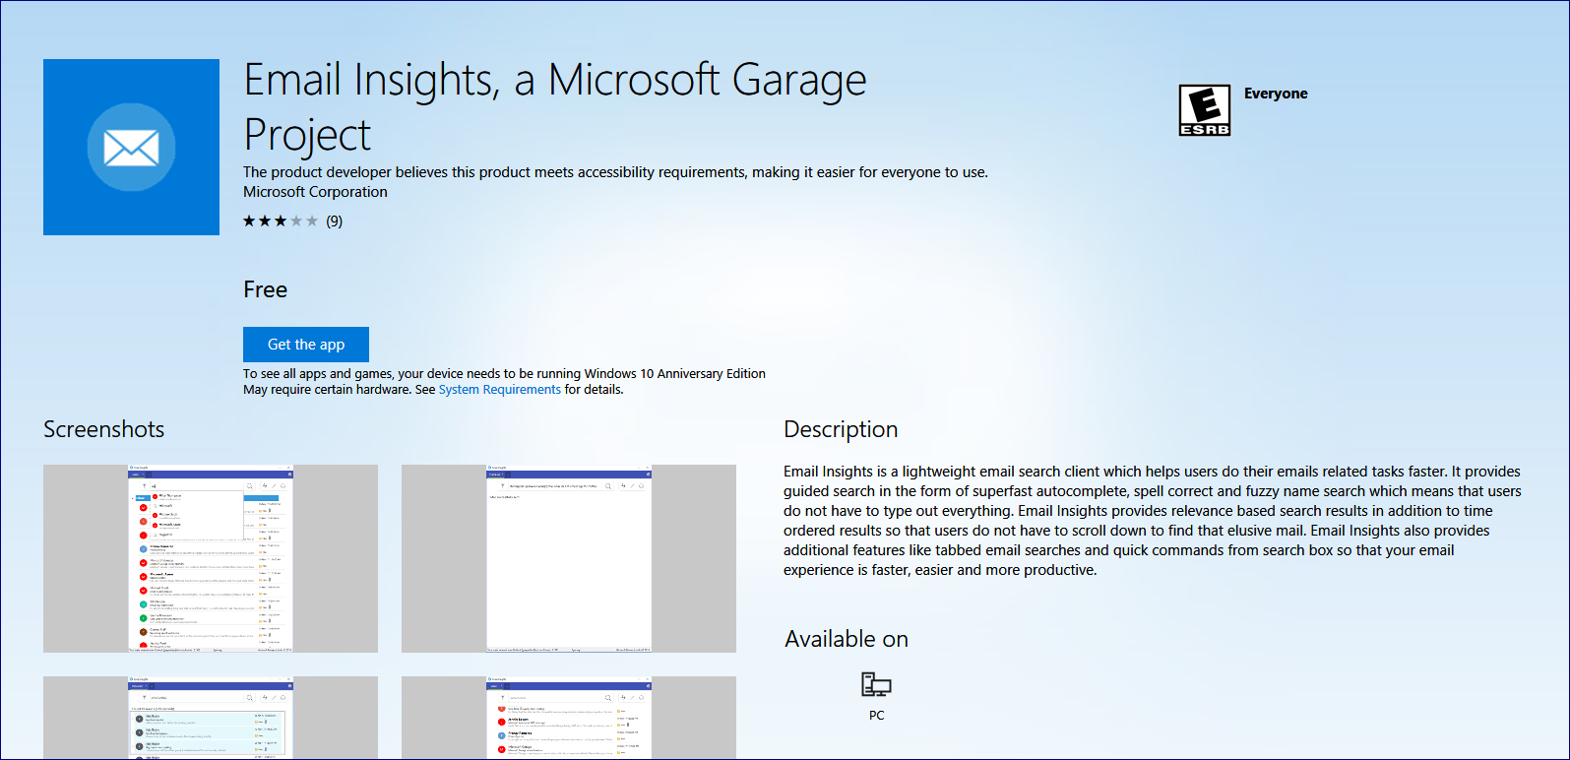Open the System Requirements link
The width and height of the screenshot is (1570, 760).
(x=499, y=390)
